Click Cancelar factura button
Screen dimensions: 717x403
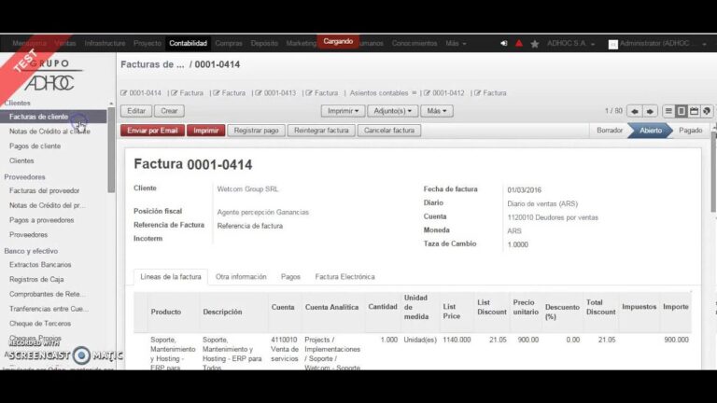click(389, 131)
